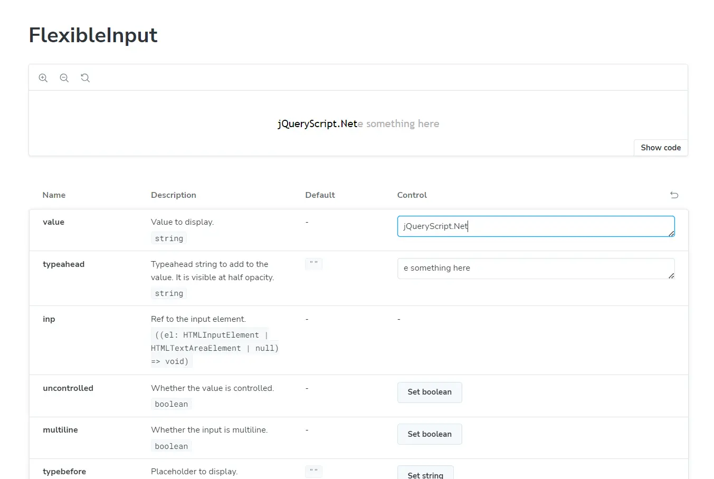The height and width of the screenshot is (479, 714).
Task: Set boolean for uncontrolled prop
Action: [x=430, y=392]
